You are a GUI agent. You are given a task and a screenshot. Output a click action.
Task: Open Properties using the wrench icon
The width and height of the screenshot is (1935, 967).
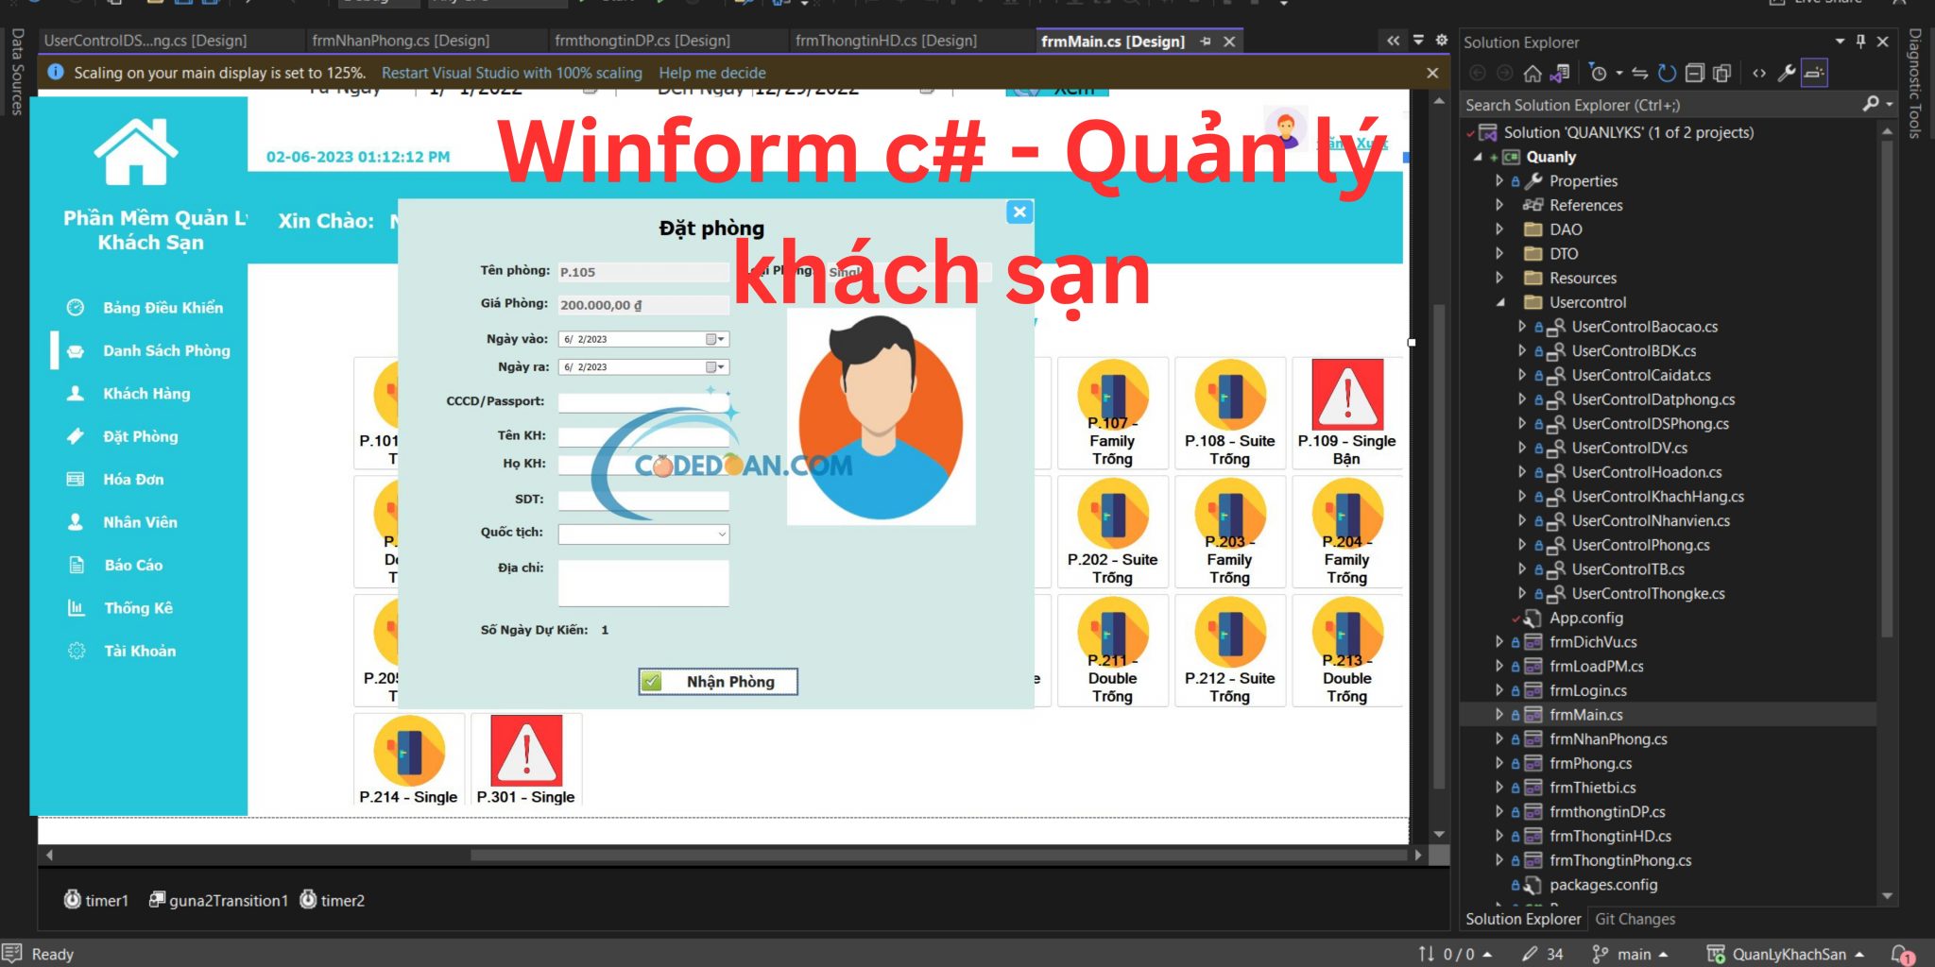(x=1786, y=73)
